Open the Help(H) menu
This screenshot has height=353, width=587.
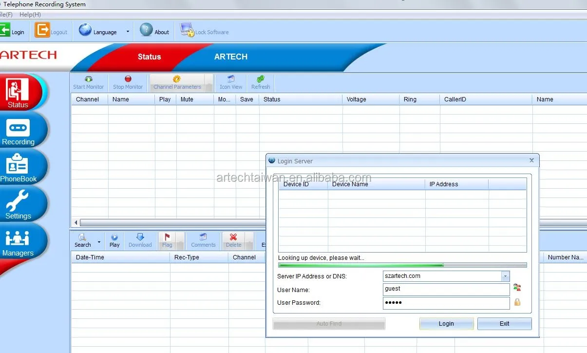point(30,15)
